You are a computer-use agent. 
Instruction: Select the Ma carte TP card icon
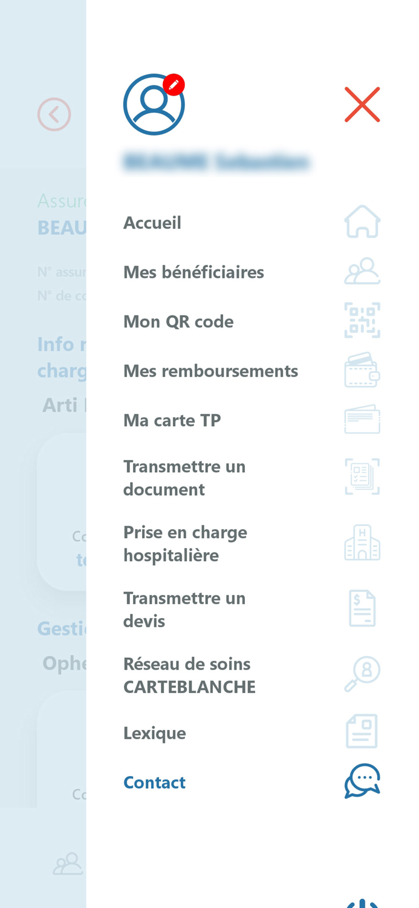(x=362, y=418)
